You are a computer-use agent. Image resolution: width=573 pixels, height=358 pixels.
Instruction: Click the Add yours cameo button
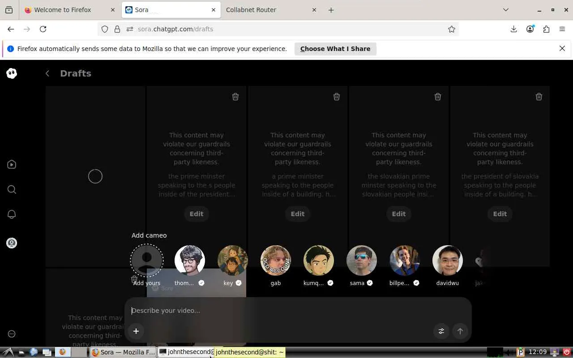tap(147, 260)
